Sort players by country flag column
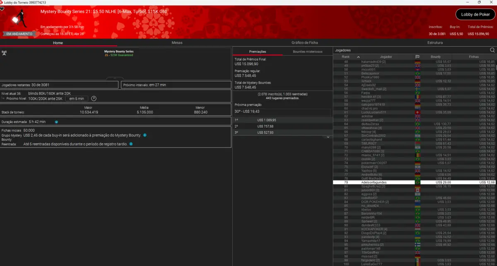 [417, 57]
